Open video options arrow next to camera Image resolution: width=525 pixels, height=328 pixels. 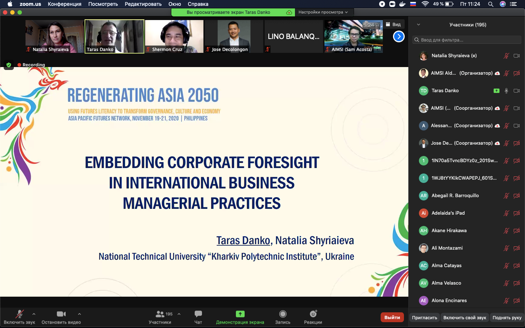79,314
